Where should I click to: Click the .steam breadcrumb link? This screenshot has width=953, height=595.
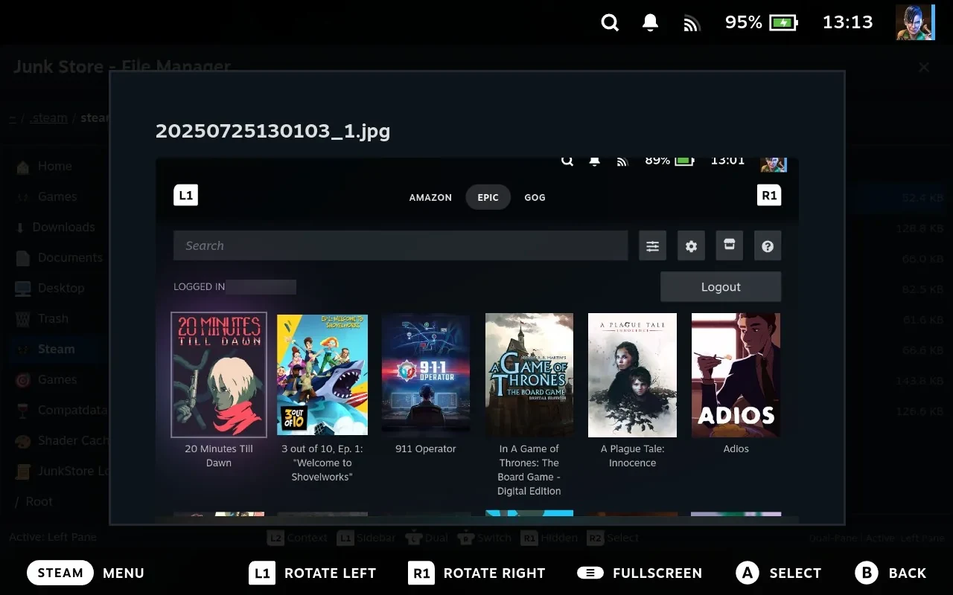click(x=48, y=118)
